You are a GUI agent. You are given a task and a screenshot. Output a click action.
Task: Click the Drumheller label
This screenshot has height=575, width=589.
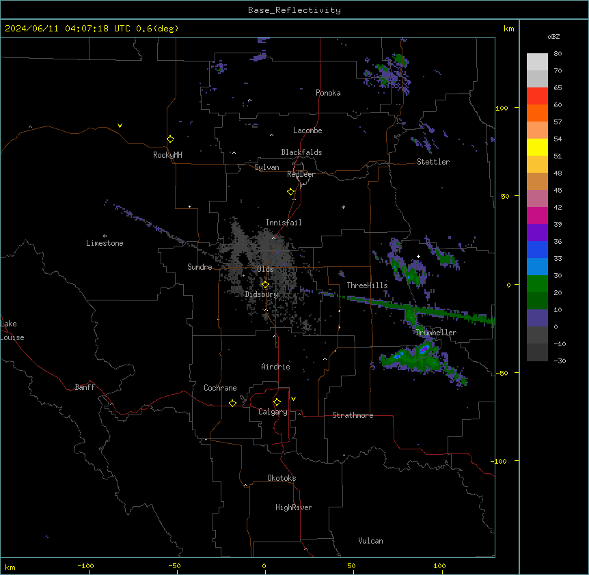[x=436, y=333]
